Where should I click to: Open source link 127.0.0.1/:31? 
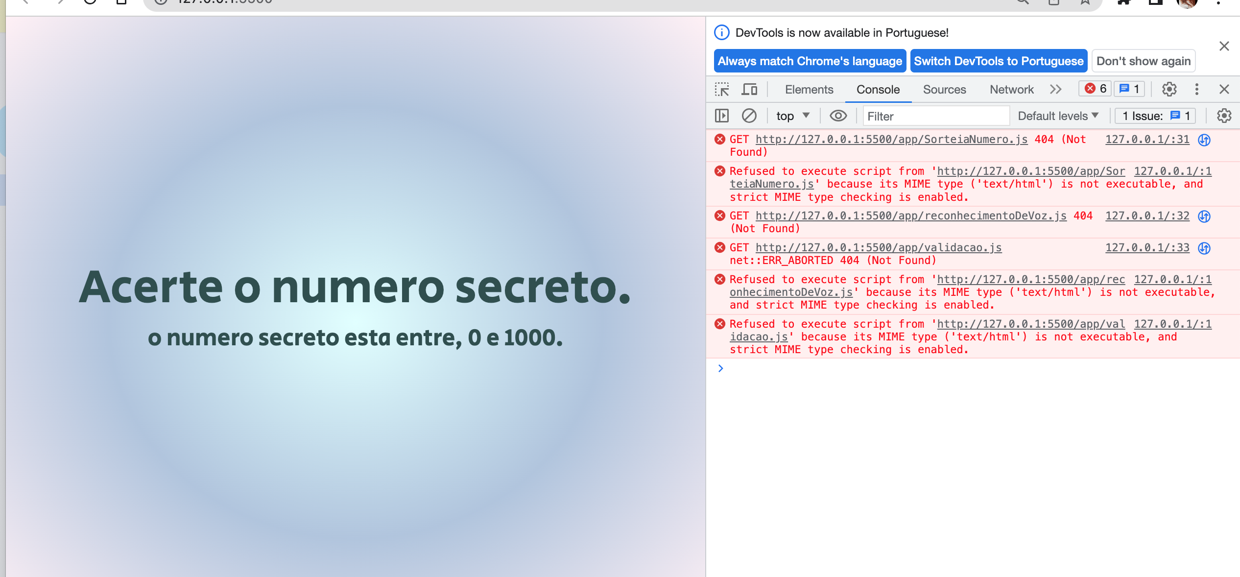pyautogui.click(x=1147, y=139)
